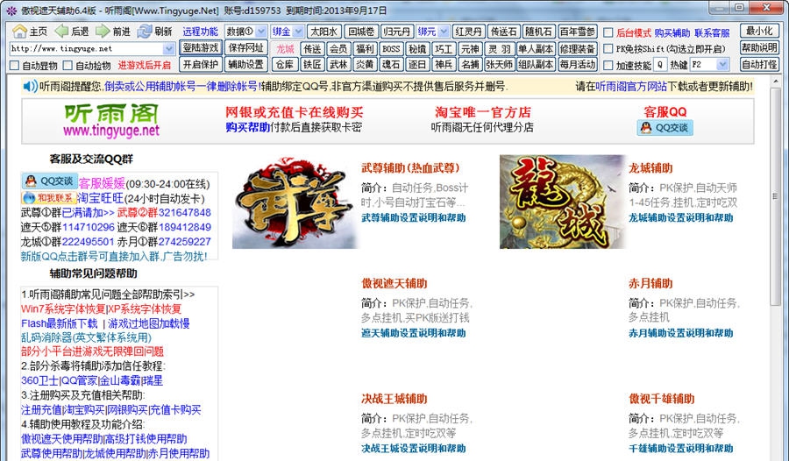Click the 组队副本 button

pyautogui.click(x=536, y=65)
